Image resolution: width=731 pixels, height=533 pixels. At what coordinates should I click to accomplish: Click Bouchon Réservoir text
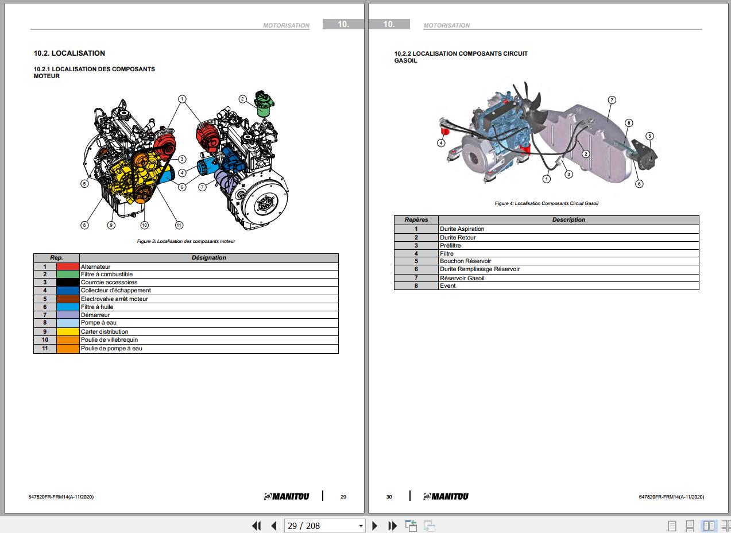465,261
